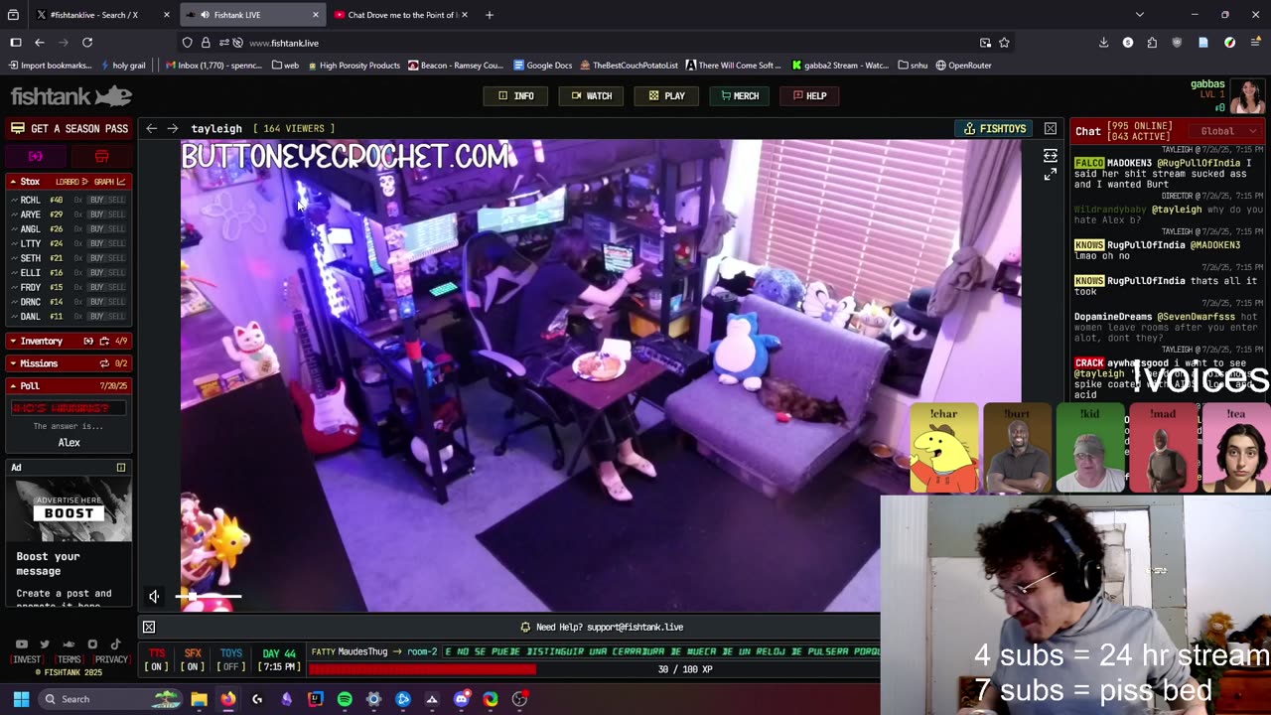The image size is (1271, 715).
Task: Click the fullscreen expand icon on stream
Action: pyautogui.click(x=1051, y=175)
